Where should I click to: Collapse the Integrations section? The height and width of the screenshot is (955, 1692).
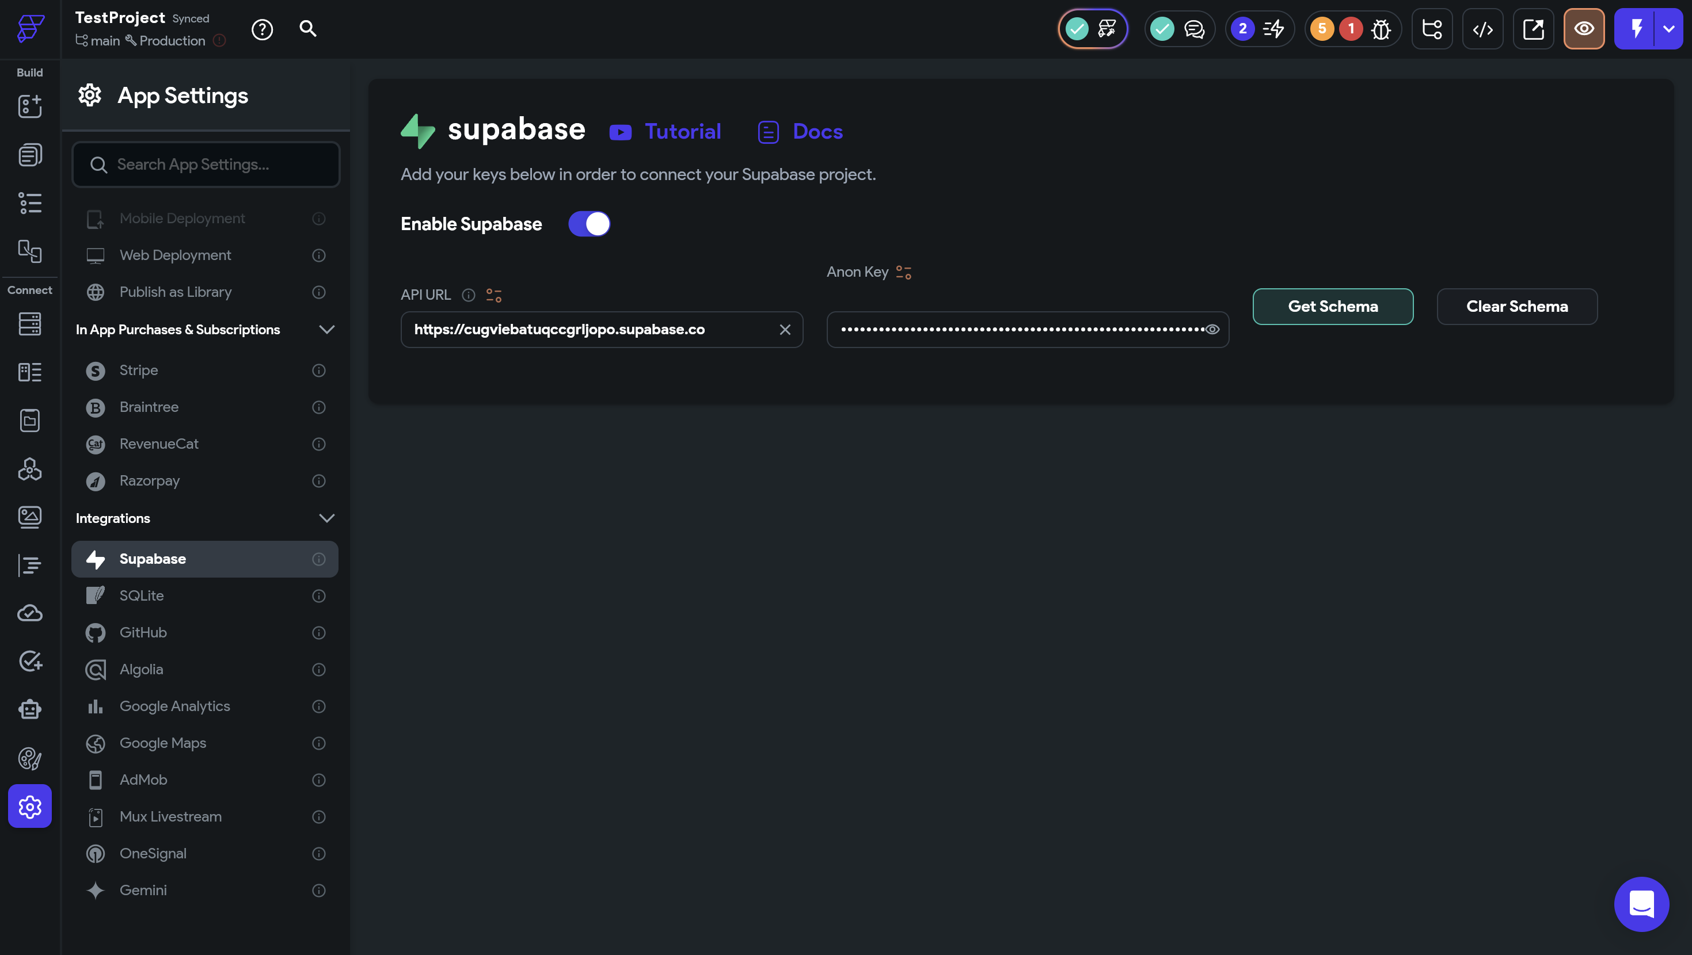[326, 518]
